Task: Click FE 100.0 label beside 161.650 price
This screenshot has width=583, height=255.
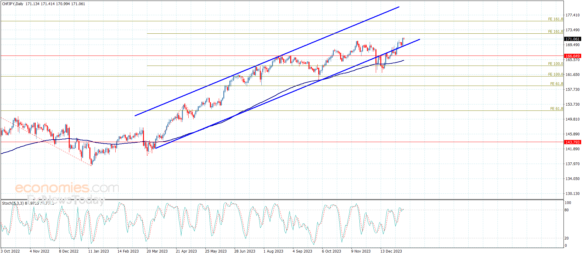Action: pyautogui.click(x=556, y=74)
